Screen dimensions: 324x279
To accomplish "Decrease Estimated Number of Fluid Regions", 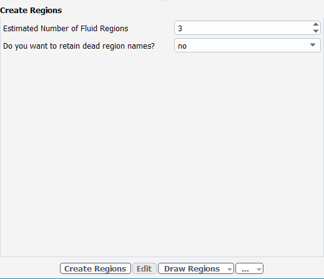I will click(x=316, y=31).
